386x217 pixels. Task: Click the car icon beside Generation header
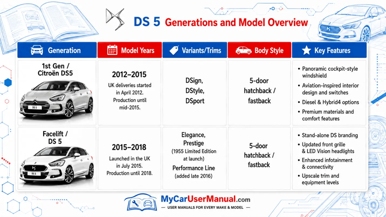37,50
